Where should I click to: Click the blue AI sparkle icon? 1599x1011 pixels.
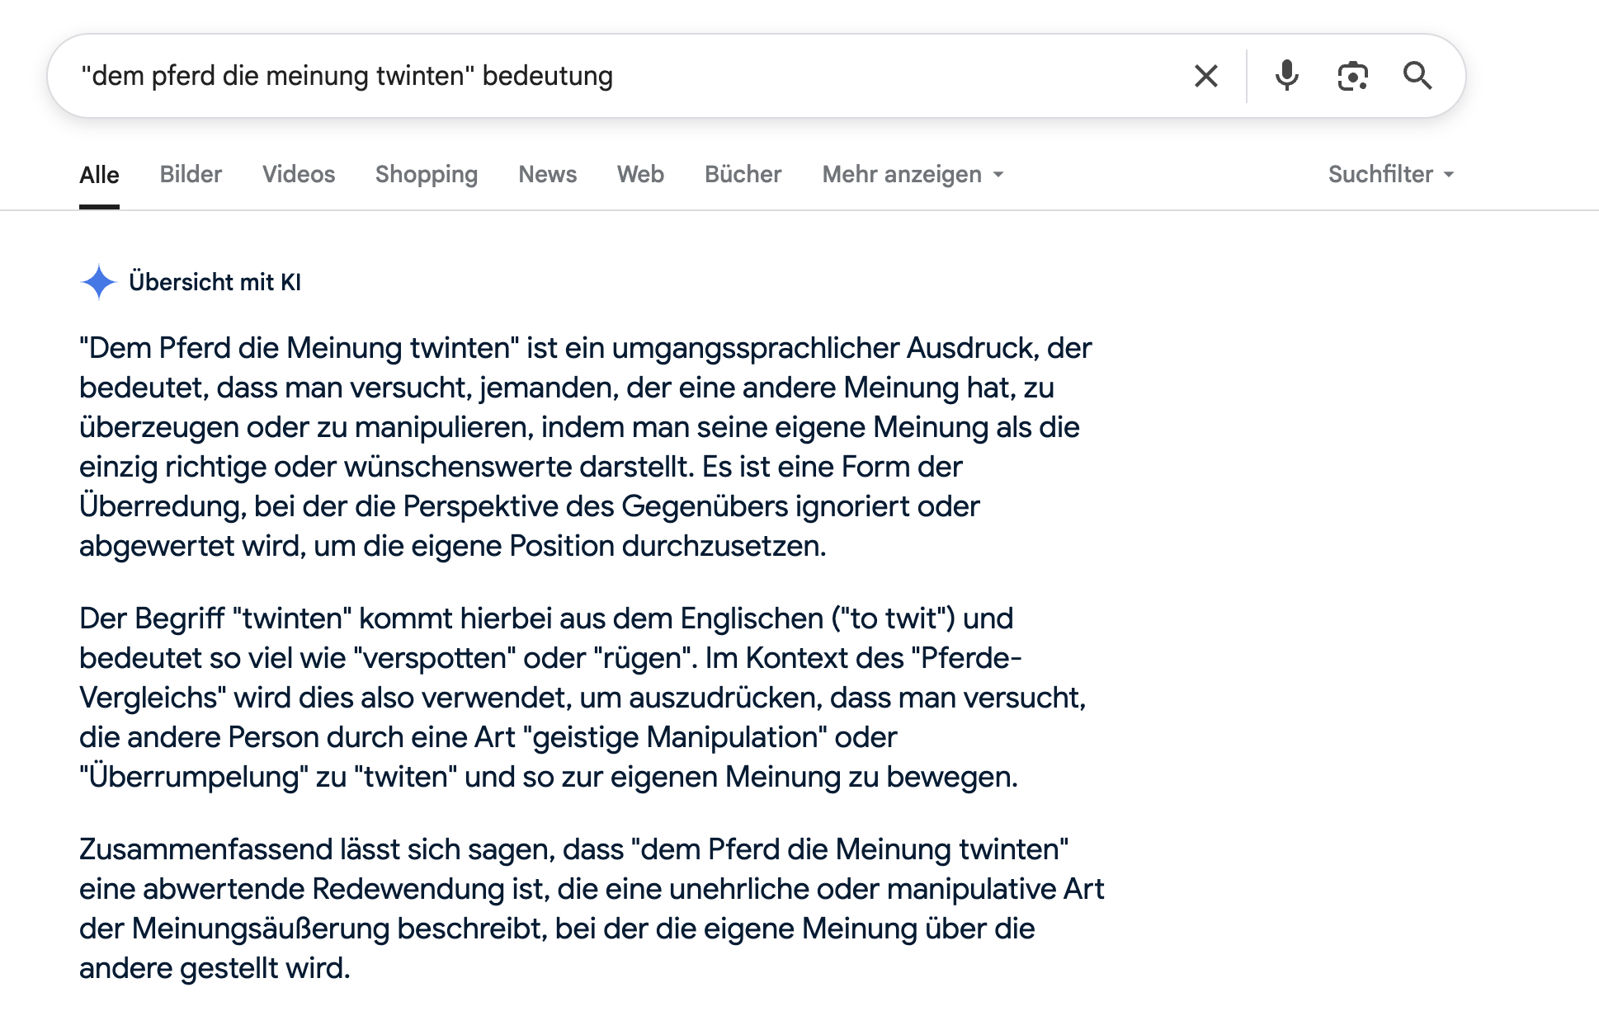click(x=99, y=282)
